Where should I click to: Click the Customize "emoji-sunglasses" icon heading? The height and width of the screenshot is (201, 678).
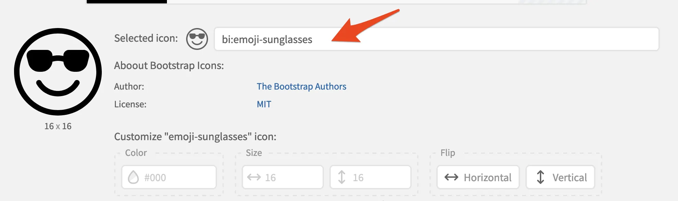(195, 137)
